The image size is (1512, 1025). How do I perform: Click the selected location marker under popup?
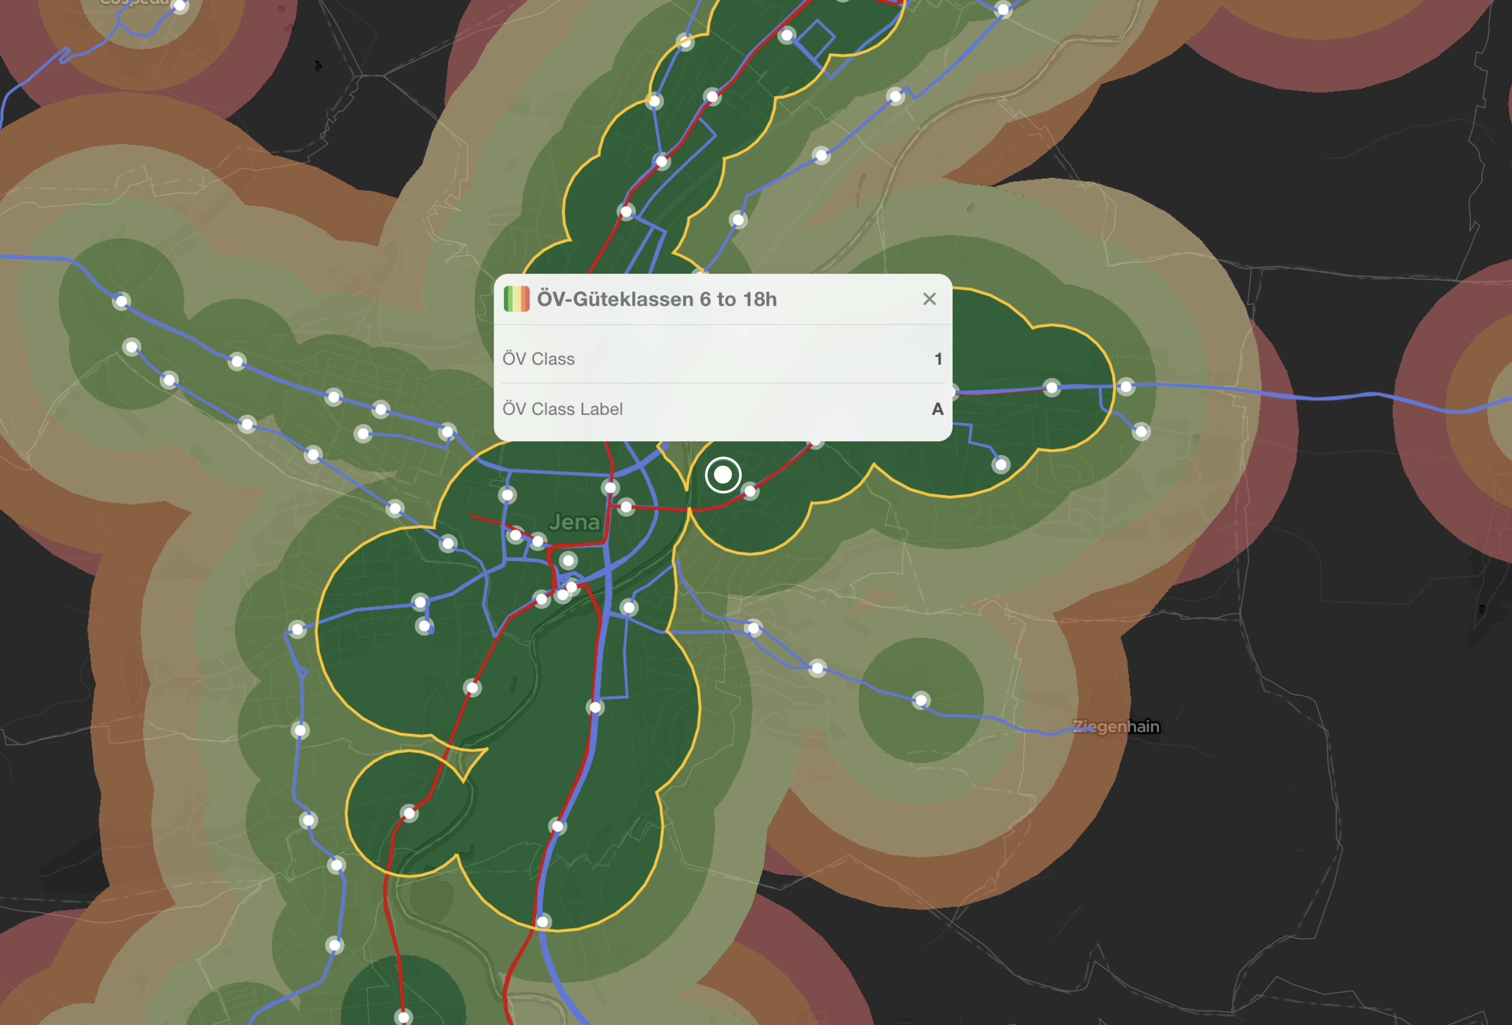point(723,475)
